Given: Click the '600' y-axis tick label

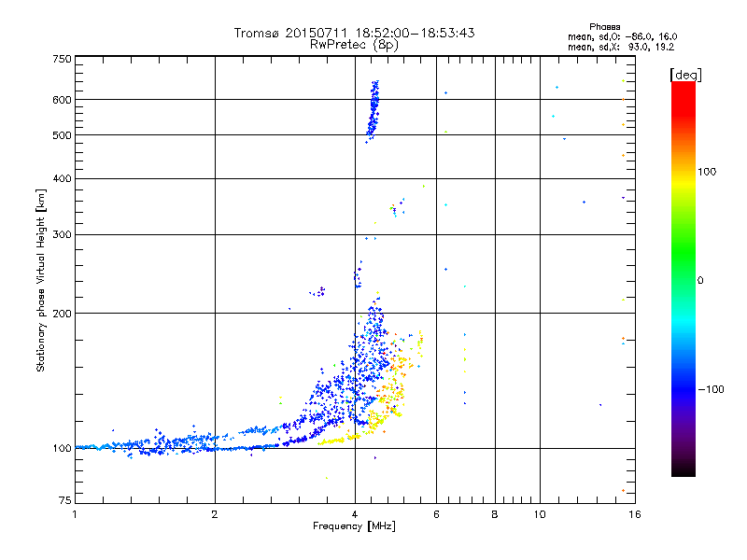Looking at the screenshot, I should click(62, 100).
